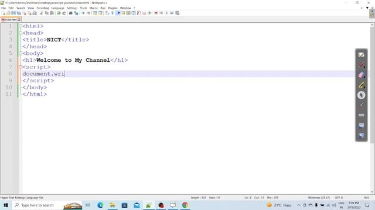The width and height of the screenshot is (375, 210).
Task: Open the Language menu
Action: (x=57, y=8)
